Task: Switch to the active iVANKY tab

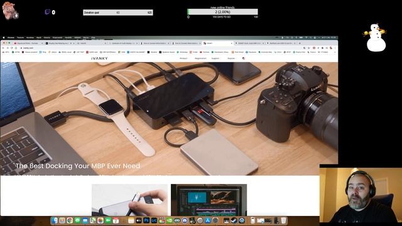Action: pyautogui.click(x=217, y=43)
